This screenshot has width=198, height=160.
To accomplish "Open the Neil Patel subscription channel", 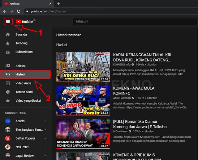I will pos(26,147).
